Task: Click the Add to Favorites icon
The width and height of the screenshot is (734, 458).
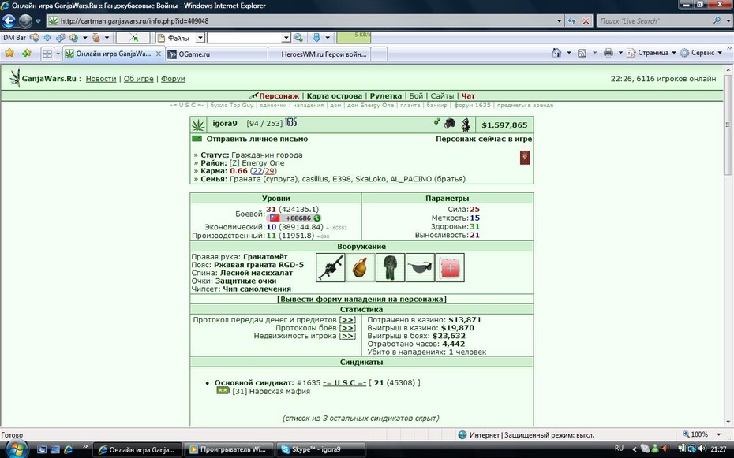Action: click(26, 54)
